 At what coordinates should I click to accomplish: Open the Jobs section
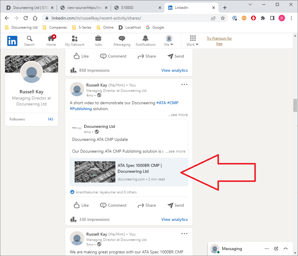pyautogui.click(x=98, y=41)
